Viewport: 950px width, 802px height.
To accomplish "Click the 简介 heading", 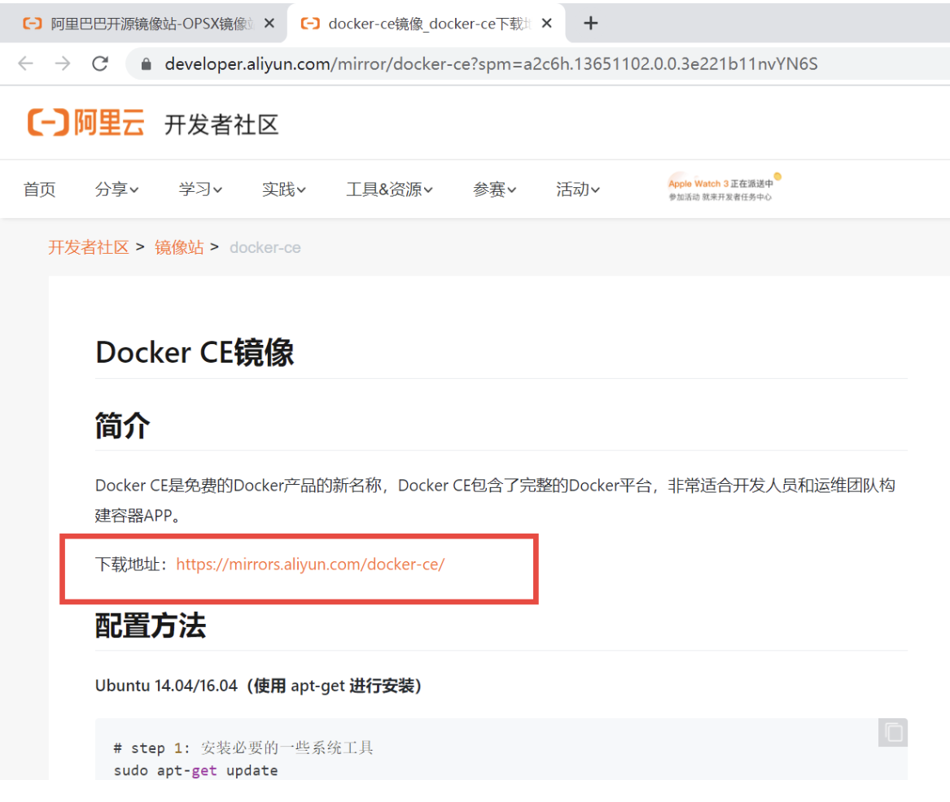I will [x=122, y=425].
